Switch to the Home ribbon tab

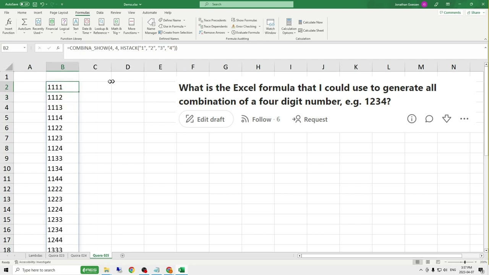(22, 13)
